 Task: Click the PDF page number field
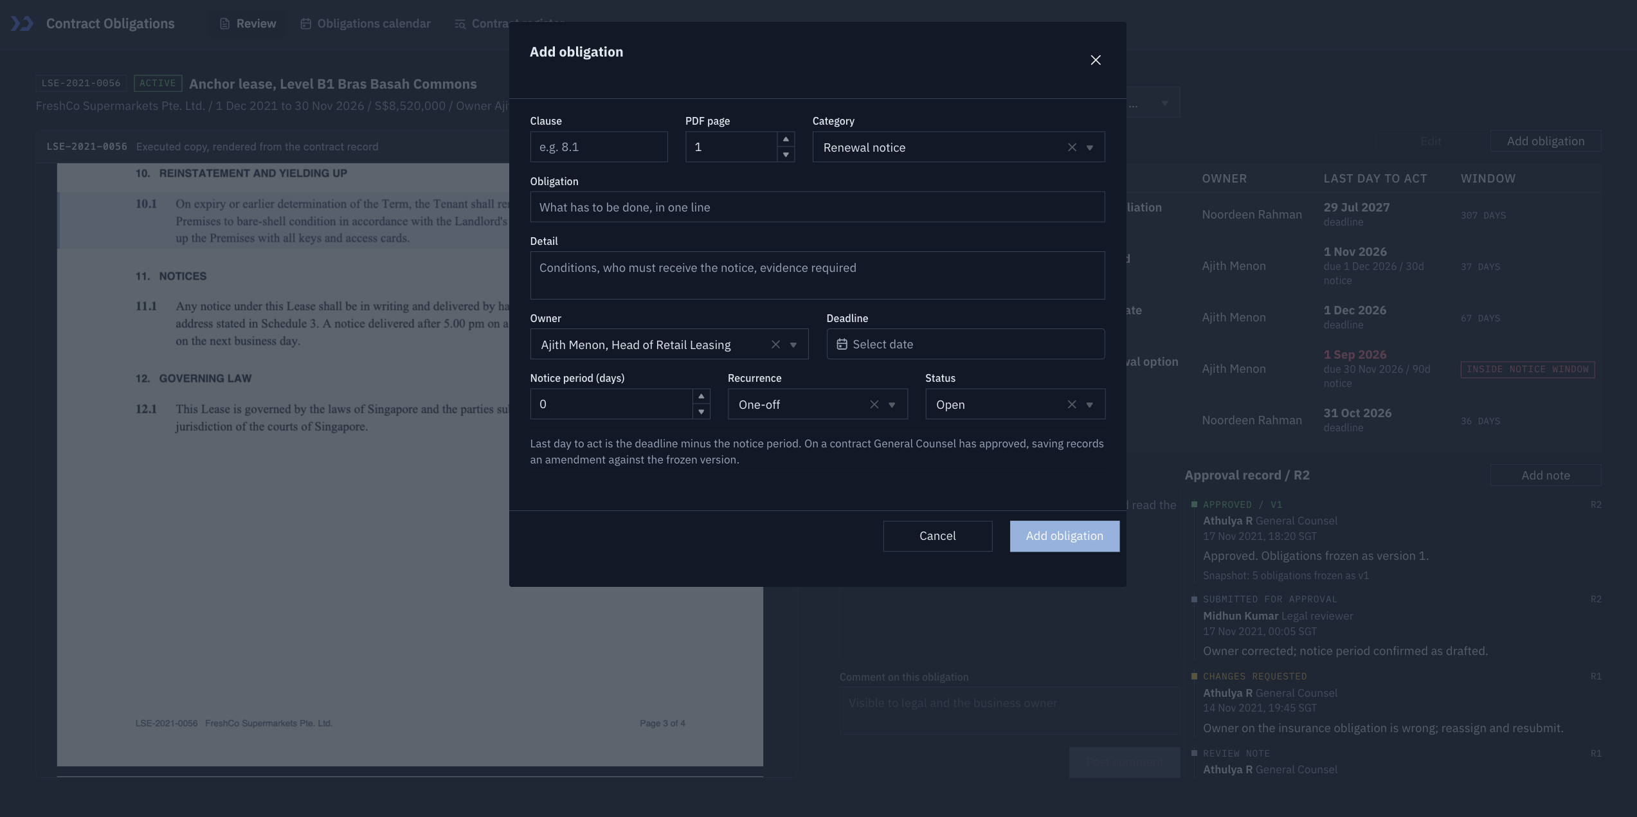pos(732,147)
